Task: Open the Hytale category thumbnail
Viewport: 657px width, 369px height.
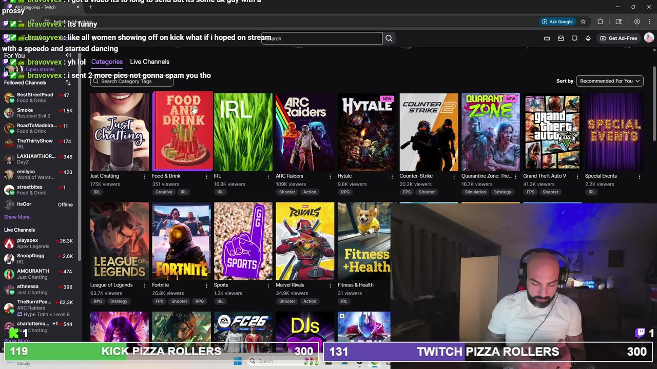Action: click(x=367, y=132)
